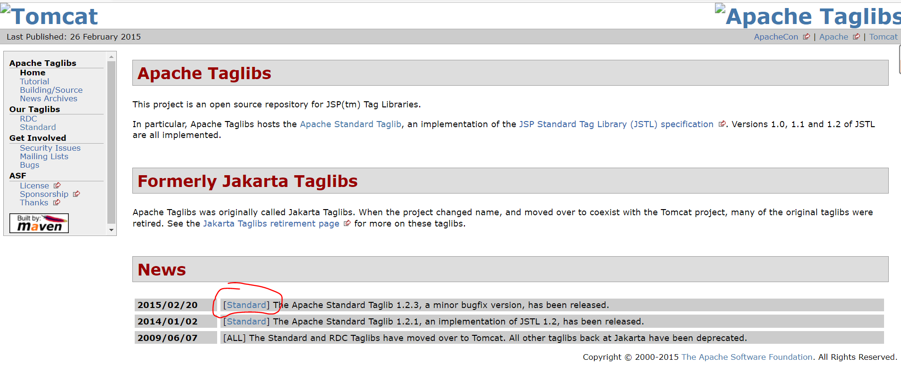
Task: Click the Formerly Jakarta Taglibs heading
Action: click(x=248, y=181)
